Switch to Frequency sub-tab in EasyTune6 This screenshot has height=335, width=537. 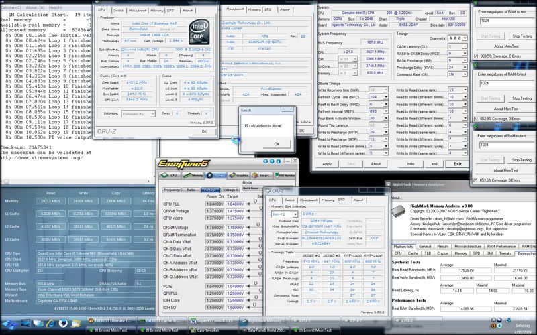[x=172, y=190]
